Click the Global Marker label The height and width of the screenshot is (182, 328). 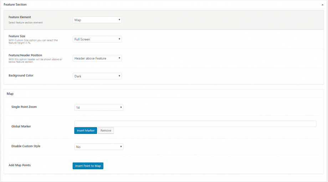[x=21, y=126]
